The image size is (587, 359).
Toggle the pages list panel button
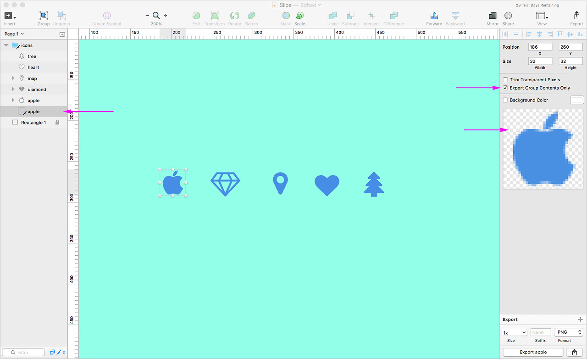click(x=62, y=34)
